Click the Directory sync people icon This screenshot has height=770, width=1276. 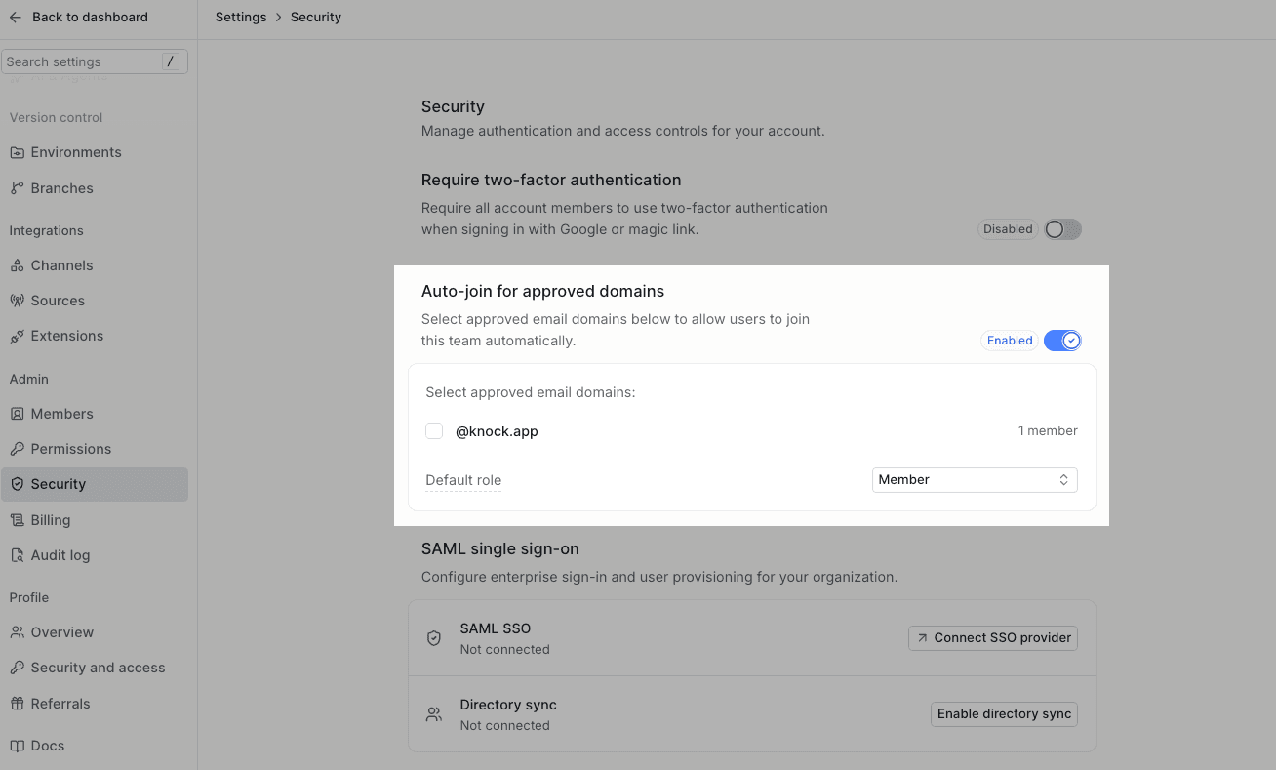[434, 714]
